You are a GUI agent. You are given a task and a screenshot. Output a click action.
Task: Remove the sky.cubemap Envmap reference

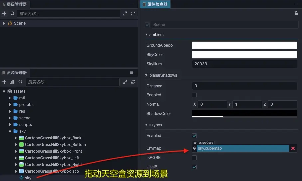[x=293, y=148]
